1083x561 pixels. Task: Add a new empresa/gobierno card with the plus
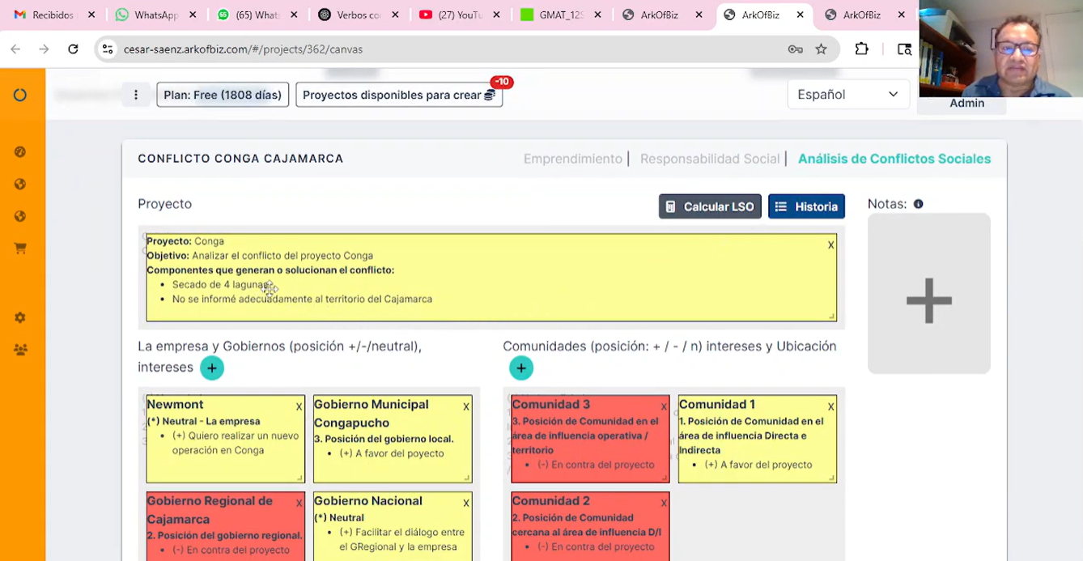[212, 368]
